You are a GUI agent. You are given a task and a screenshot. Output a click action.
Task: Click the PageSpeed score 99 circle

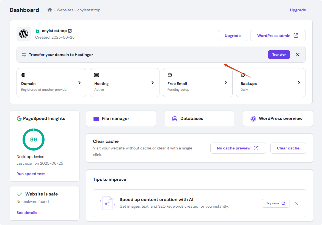click(x=34, y=140)
